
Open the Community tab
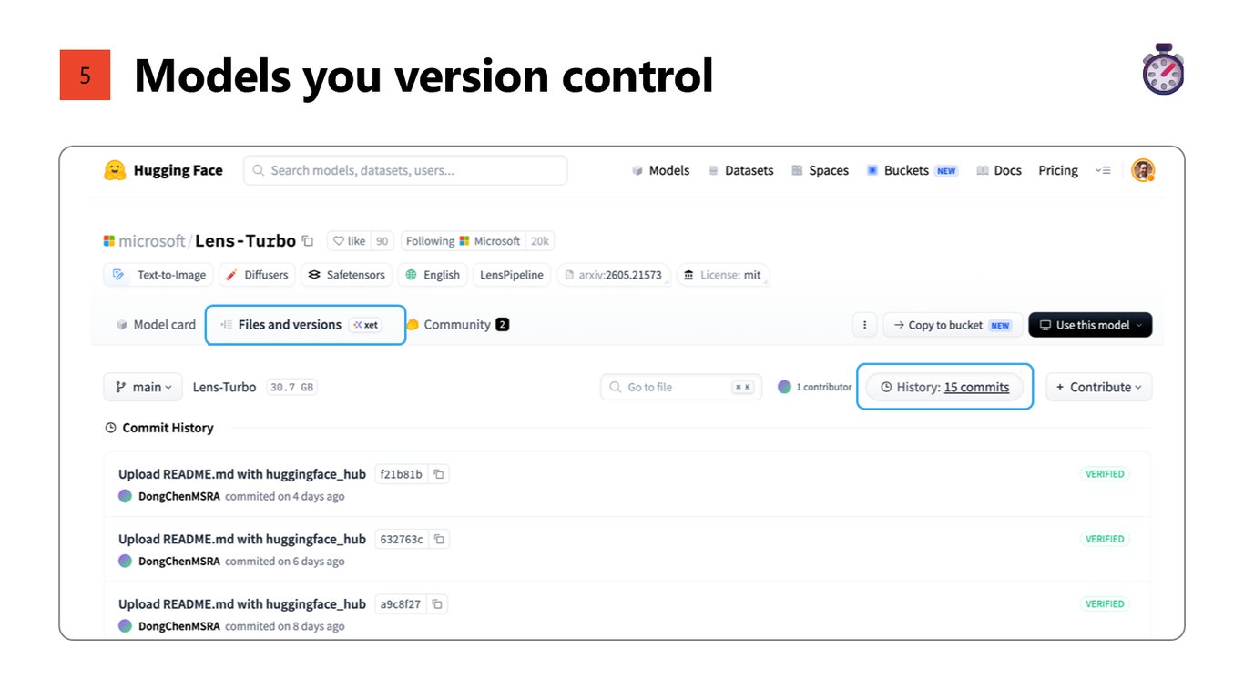(x=457, y=325)
